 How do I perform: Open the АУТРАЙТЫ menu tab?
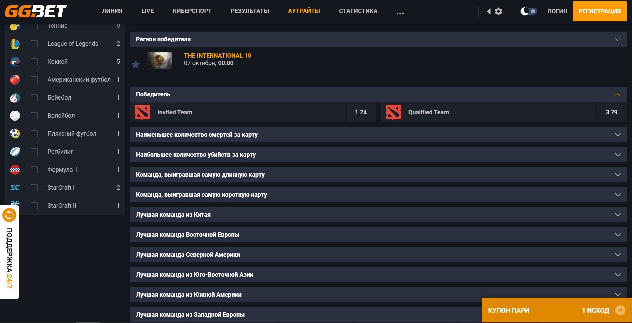304,11
